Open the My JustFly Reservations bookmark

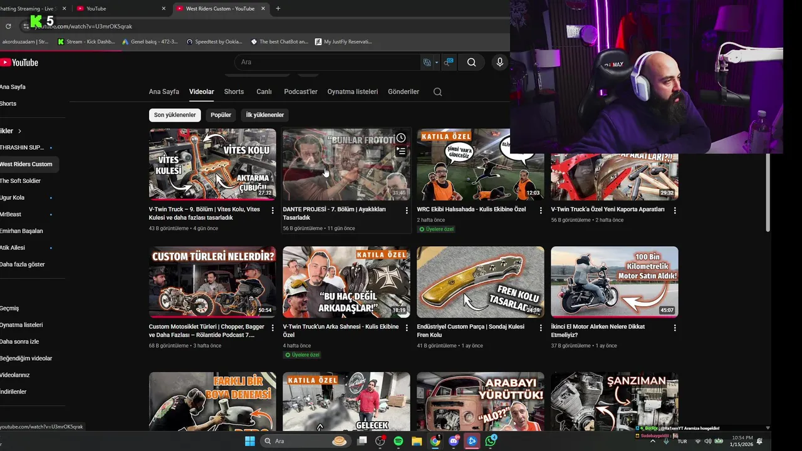[343, 42]
